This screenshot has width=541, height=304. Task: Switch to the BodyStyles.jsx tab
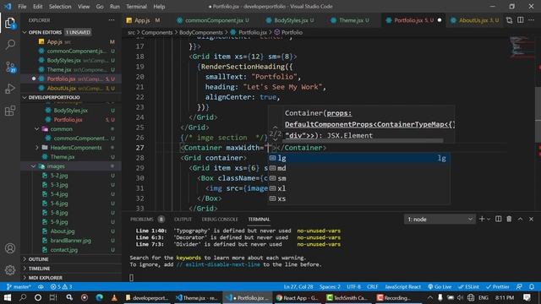[290, 20]
